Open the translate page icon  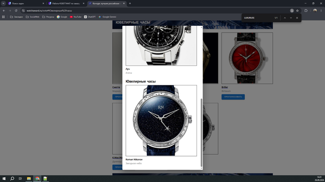click(292, 11)
